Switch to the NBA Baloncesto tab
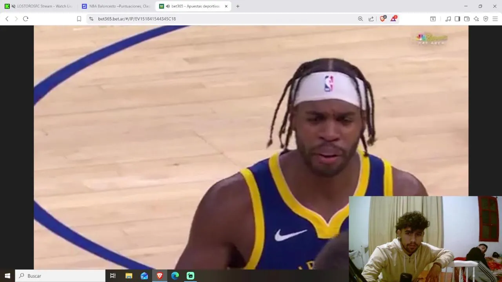 click(x=116, y=6)
